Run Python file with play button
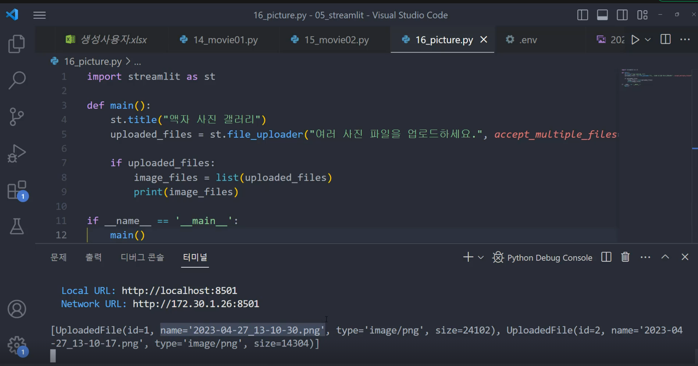698x366 pixels. tap(635, 40)
